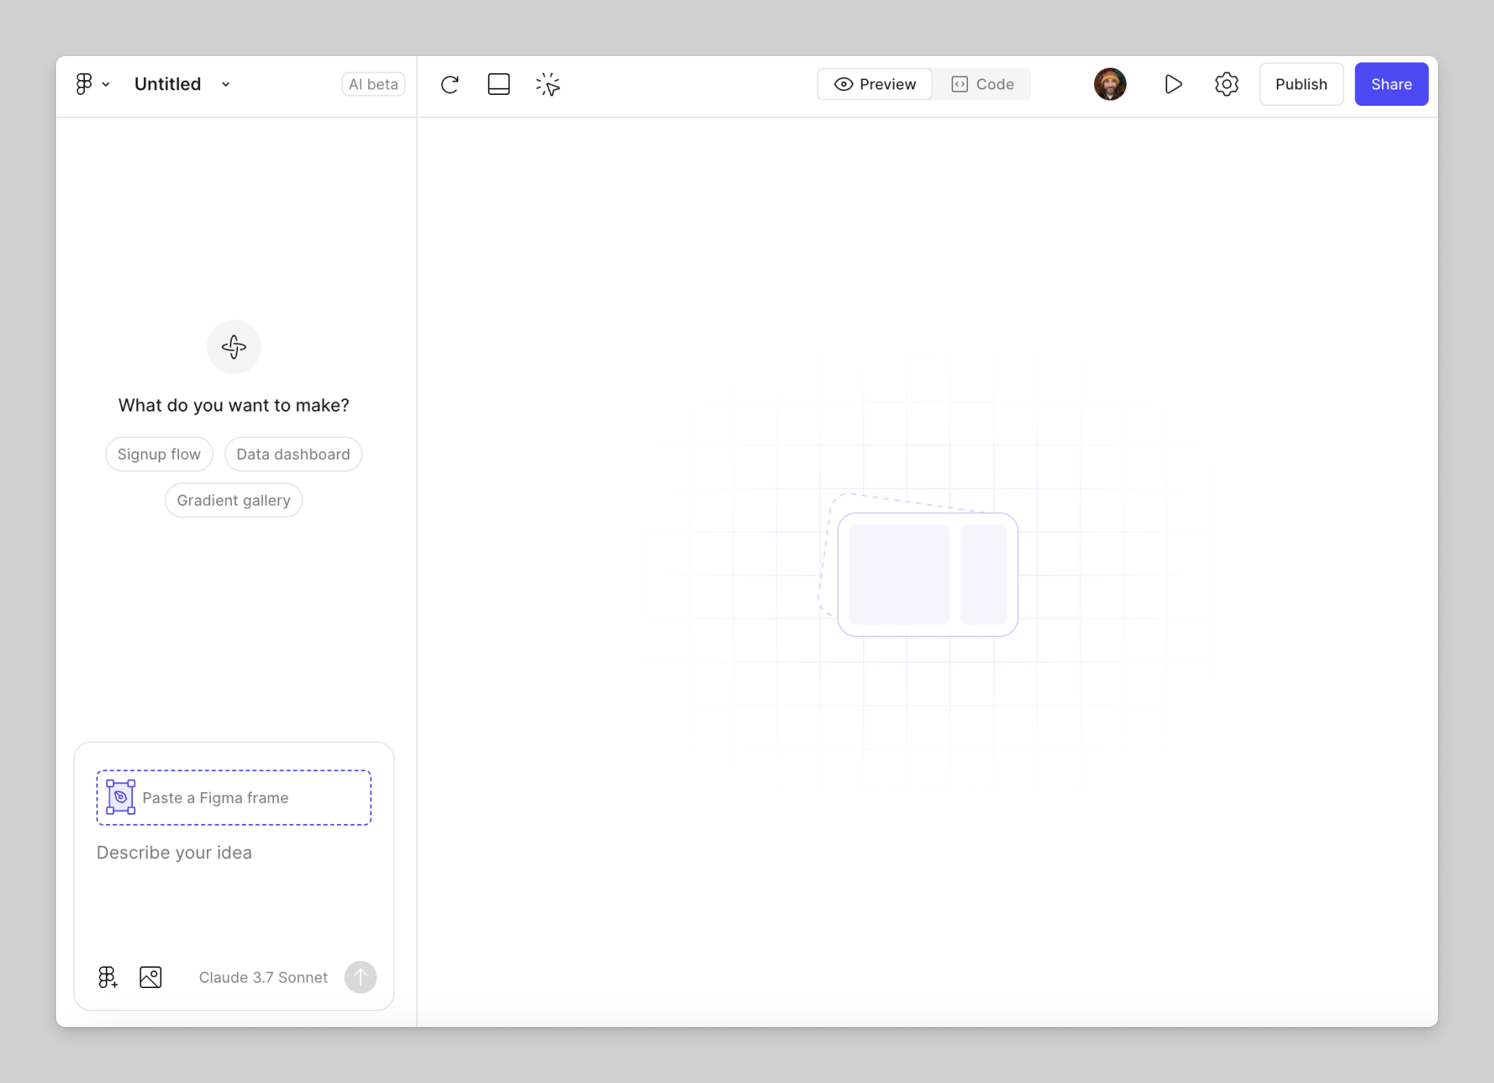Click the Play present button
Screen dimensions: 1494x1083
click(1173, 84)
